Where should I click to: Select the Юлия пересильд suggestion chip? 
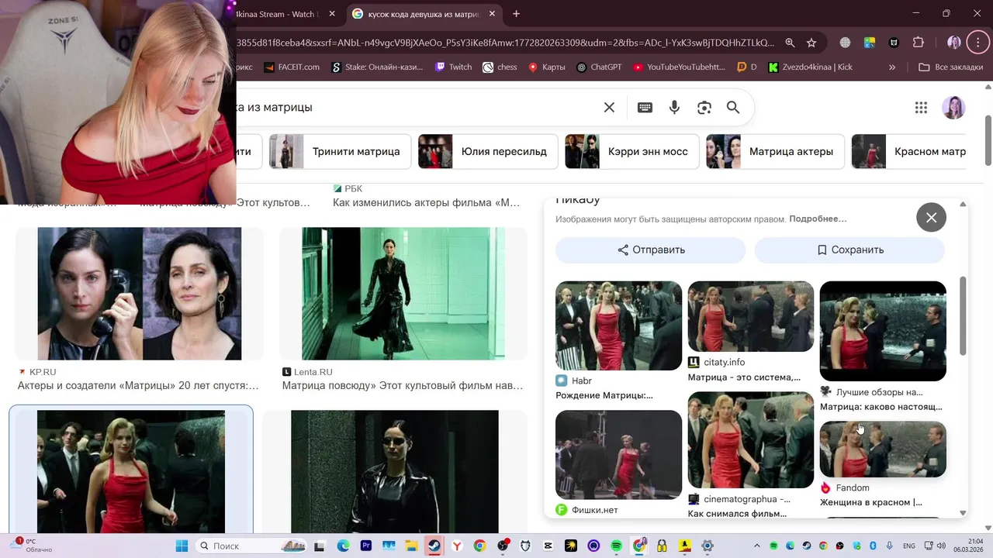click(487, 151)
